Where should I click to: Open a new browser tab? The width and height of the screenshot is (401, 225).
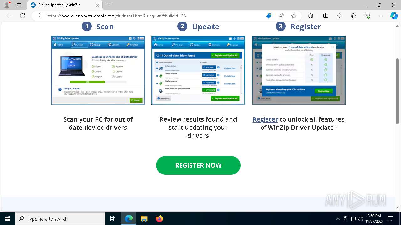click(x=109, y=5)
